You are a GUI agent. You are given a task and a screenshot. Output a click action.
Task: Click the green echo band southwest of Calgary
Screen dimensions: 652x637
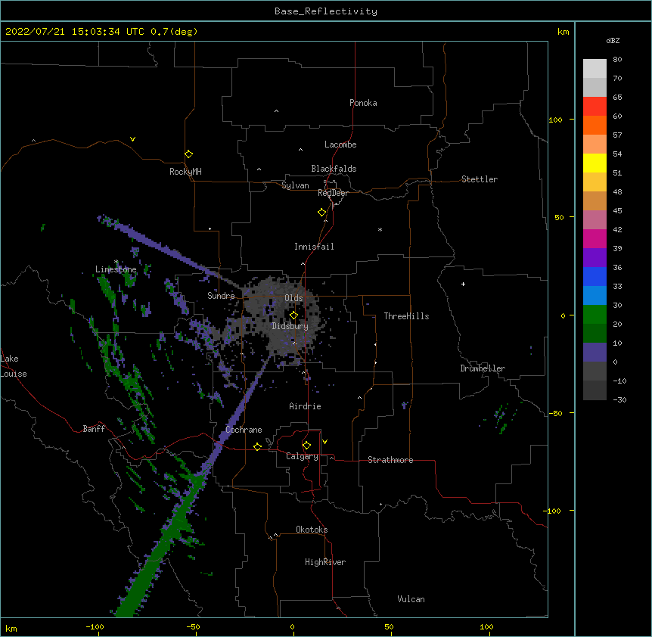tap(163, 545)
